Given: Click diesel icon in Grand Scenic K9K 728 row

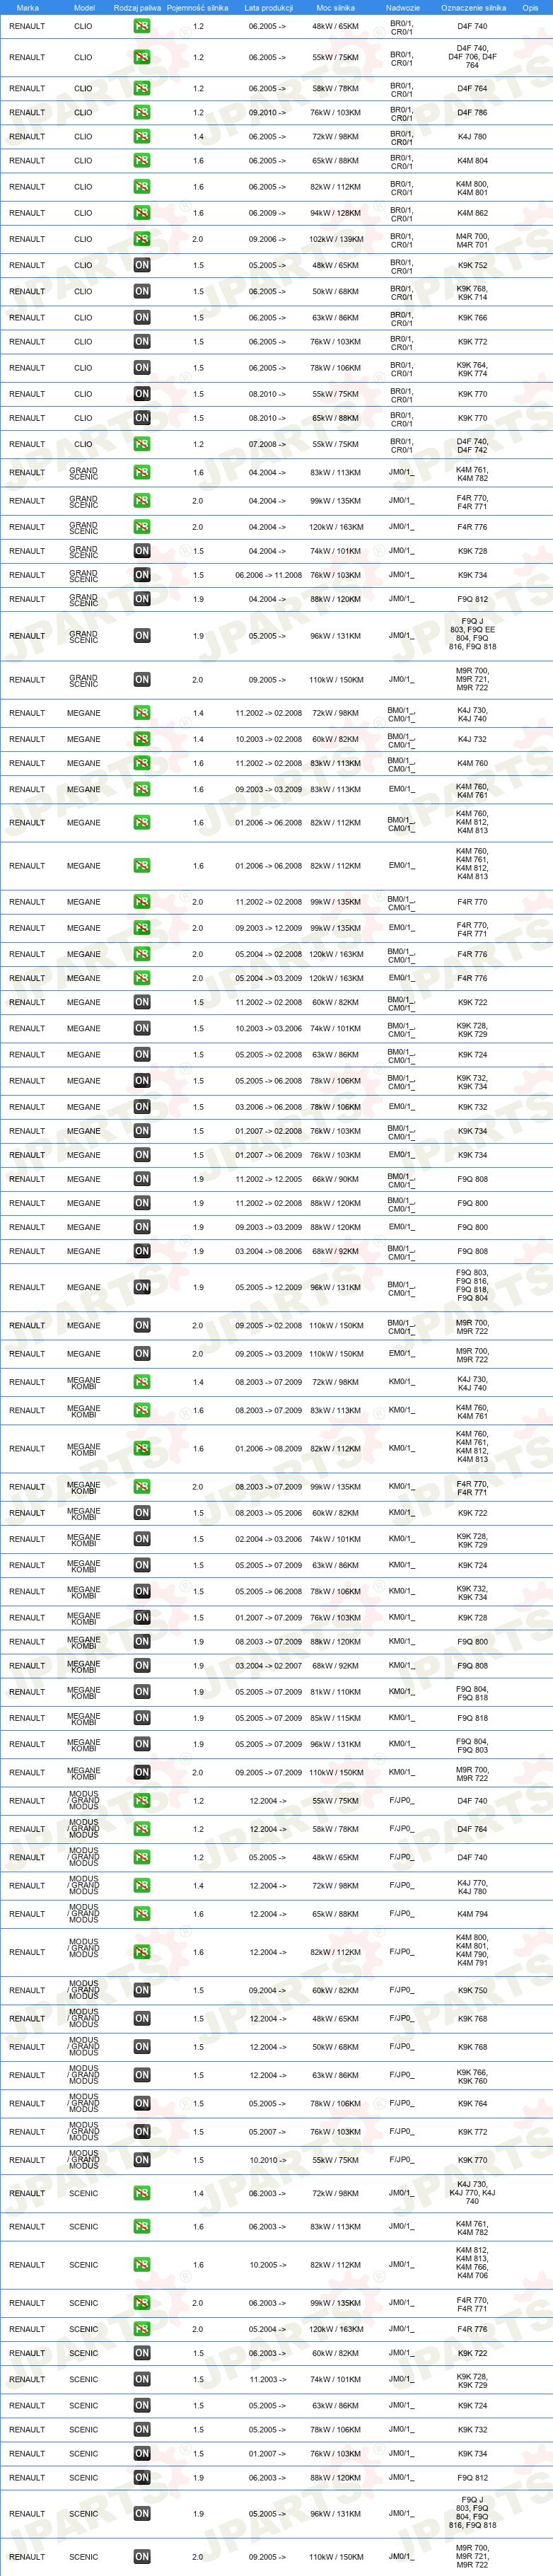Looking at the screenshot, I should 142,551.
